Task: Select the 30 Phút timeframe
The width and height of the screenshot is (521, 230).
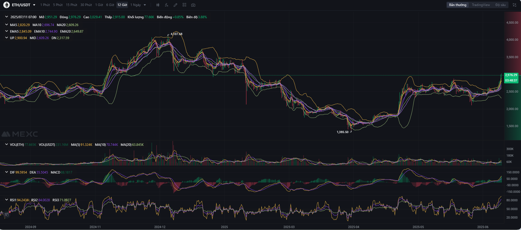Action: (86, 5)
